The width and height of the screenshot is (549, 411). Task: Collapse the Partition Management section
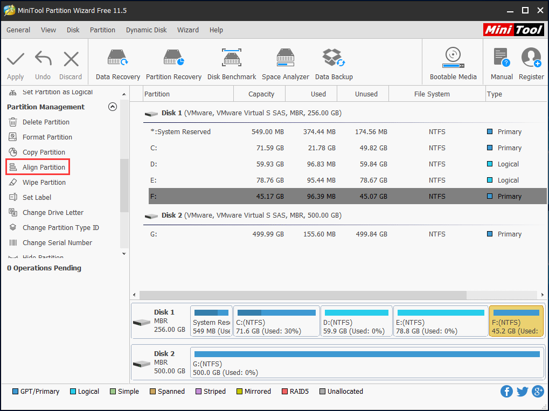112,107
